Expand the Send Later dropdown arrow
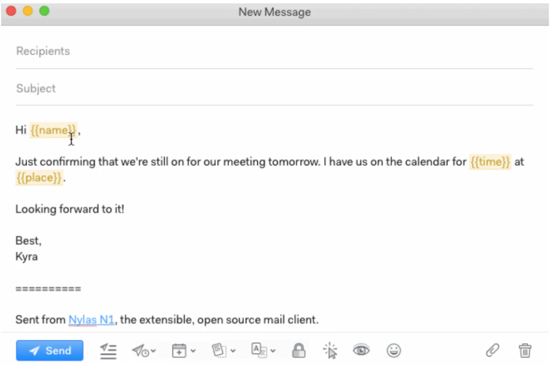 (153, 351)
